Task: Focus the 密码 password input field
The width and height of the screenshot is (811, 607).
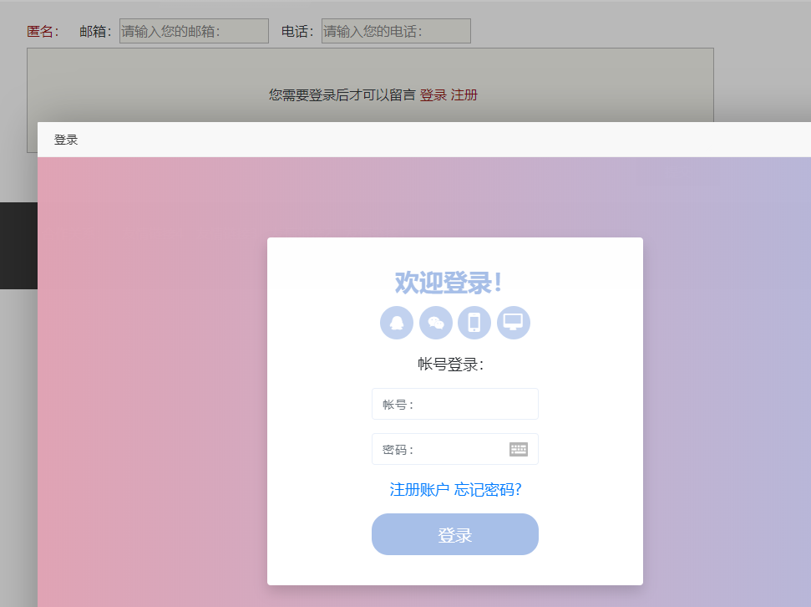Action: 455,449
